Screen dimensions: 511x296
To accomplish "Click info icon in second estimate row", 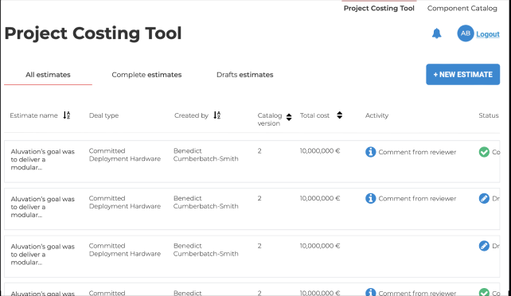I will pos(371,198).
